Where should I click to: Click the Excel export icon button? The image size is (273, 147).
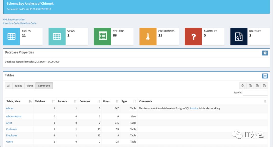tap(250, 86)
